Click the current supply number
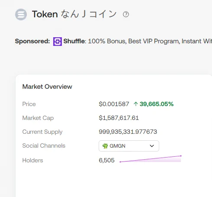212x197 pixels. (128, 132)
